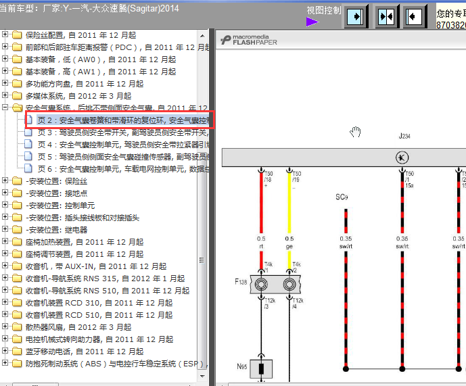This screenshot has width=466, height=386.
Task: Click tree scrollbar up arrow
Action: [202, 36]
